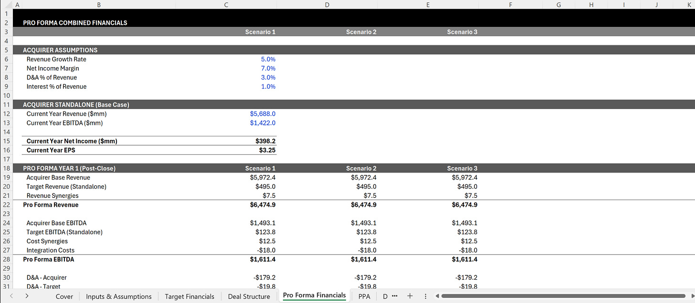Select row 12 by its header
Image resolution: width=695 pixels, height=303 pixels.
(6, 113)
